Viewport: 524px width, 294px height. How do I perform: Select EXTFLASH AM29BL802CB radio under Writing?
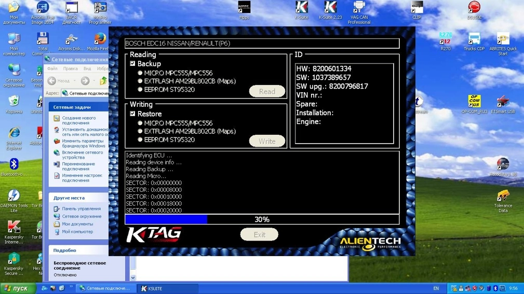140,131
